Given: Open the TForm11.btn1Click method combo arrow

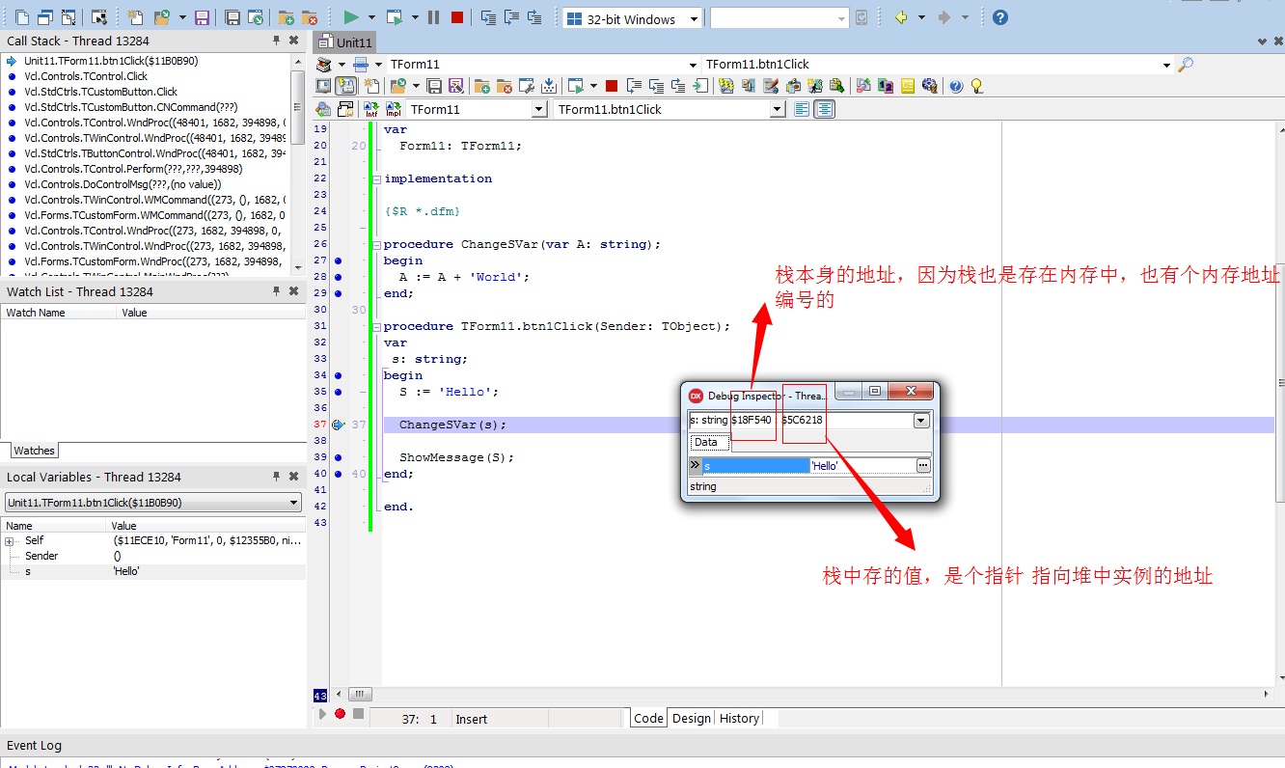Looking at the screenshot, I should click(777, 110).
